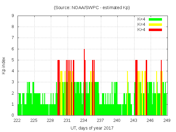Click the 234 tick label on x-axis

point(84,120)
